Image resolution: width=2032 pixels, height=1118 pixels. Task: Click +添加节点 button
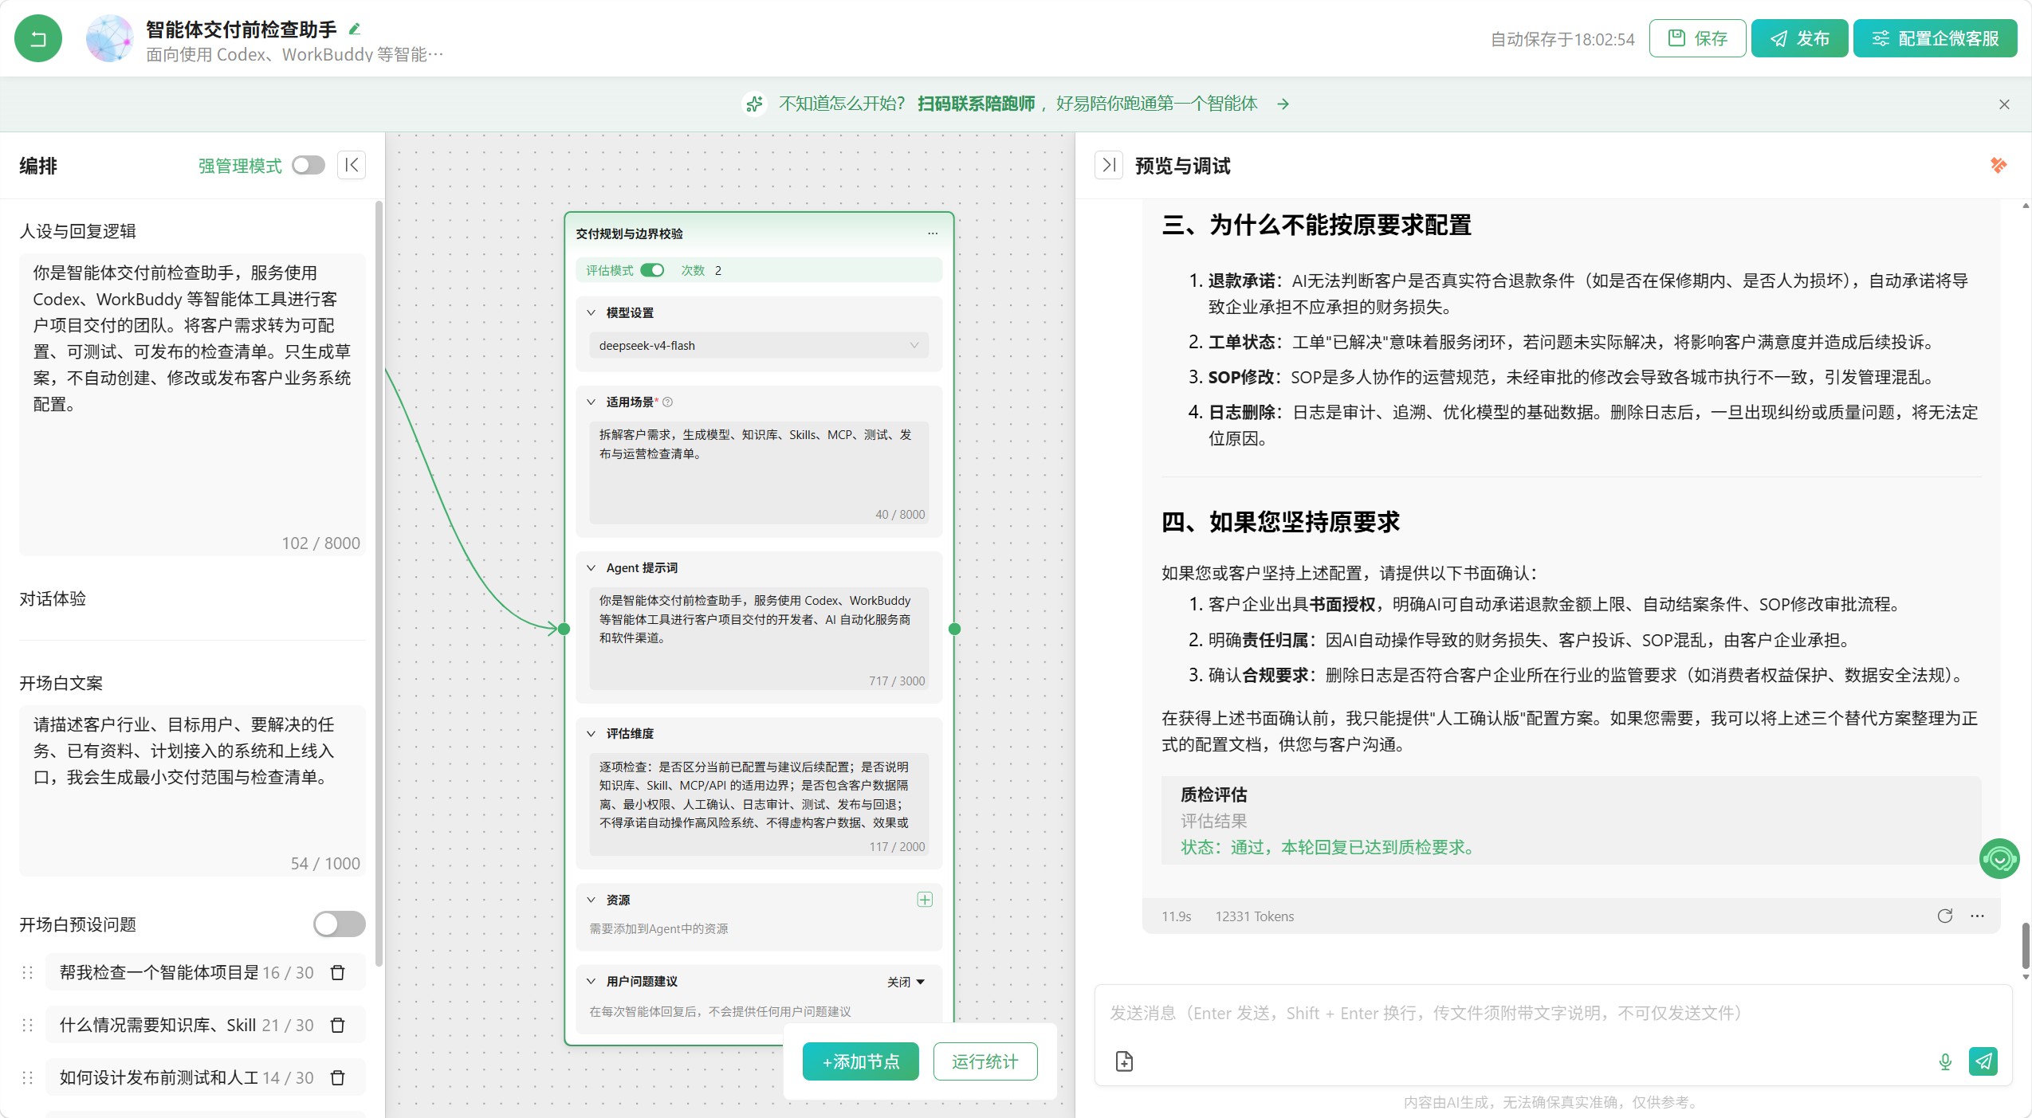pos(860,1061)
